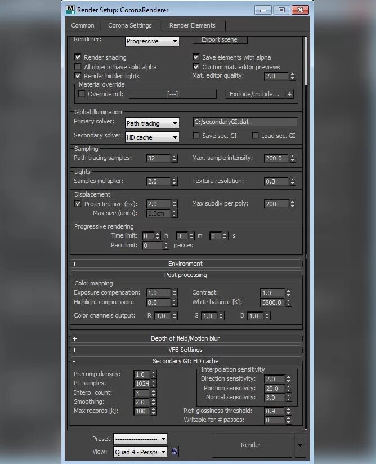This screenshot has height=464, width=376.
Task: Open the Render button's dropdown arrow
Action: (300, 445)
